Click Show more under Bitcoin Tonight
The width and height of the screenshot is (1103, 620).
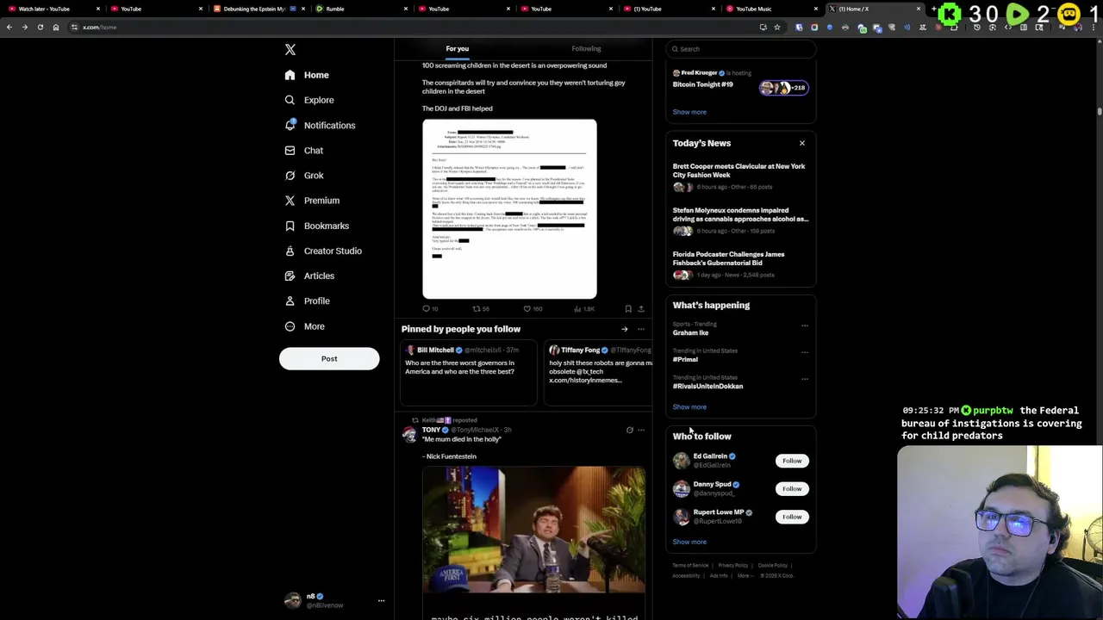click(689, 112)
